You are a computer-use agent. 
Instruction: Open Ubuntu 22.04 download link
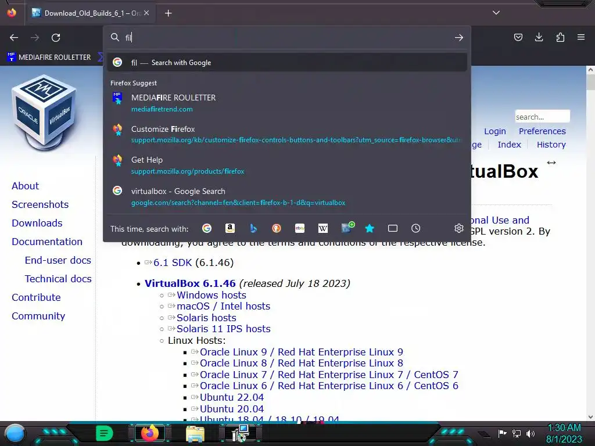pyautogui.click(x=231, y=397)
